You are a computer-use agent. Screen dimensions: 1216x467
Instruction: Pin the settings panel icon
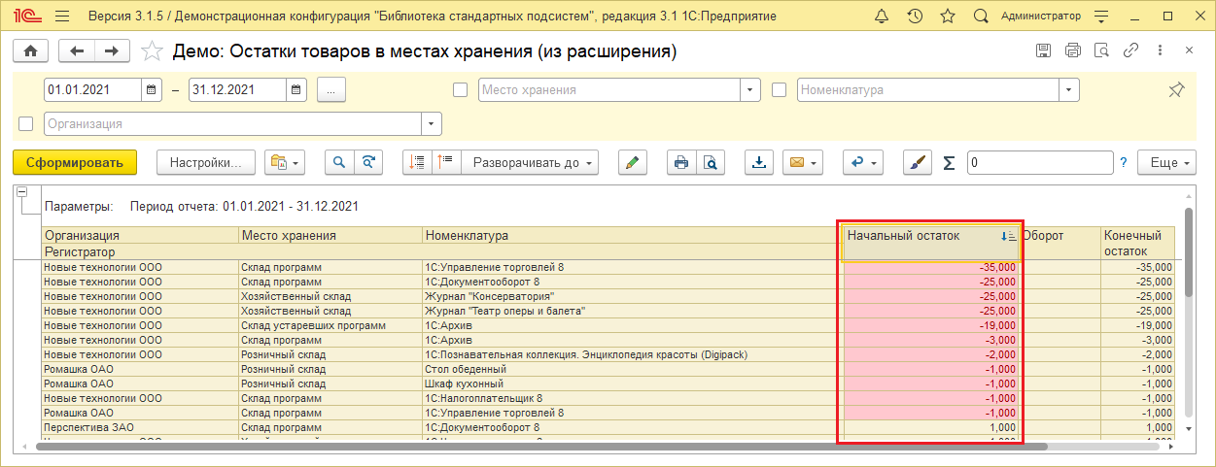(x=1176, y=89)
